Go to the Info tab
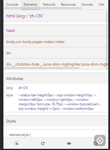Image resolution: width=110 pixels, height=150 pixels. [101, 5]
